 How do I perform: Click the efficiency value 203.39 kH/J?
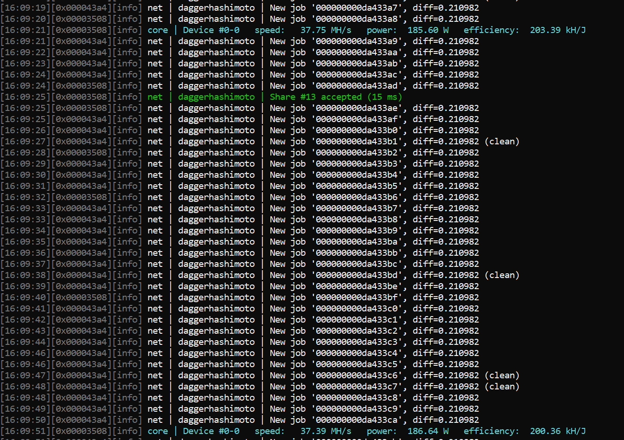click(x=558, y=30)
